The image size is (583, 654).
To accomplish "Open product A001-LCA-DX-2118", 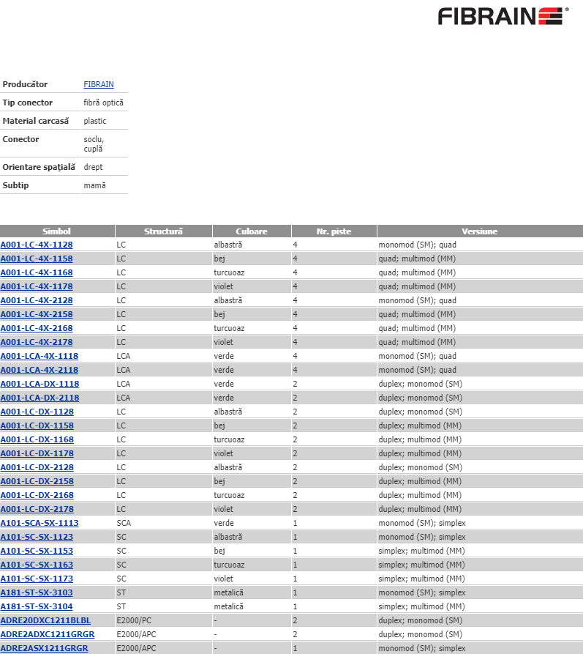I will coord(40,398).
